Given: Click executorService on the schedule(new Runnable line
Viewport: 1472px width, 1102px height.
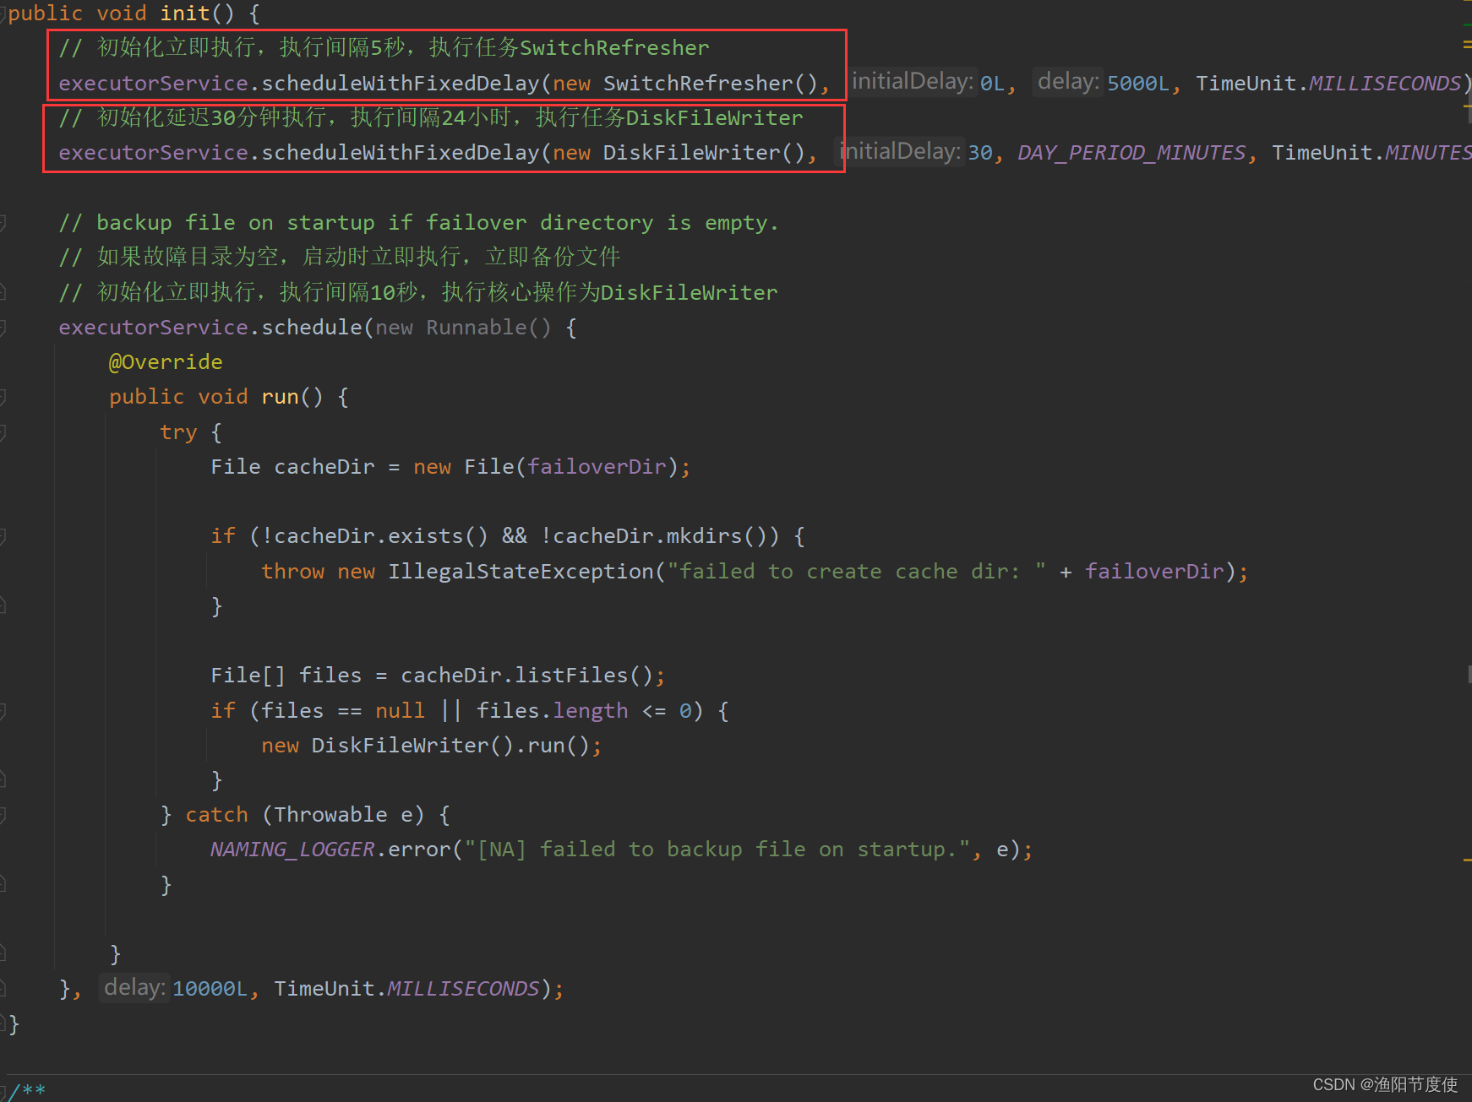Looking at the screenshot, I should (x=153, y=328).
